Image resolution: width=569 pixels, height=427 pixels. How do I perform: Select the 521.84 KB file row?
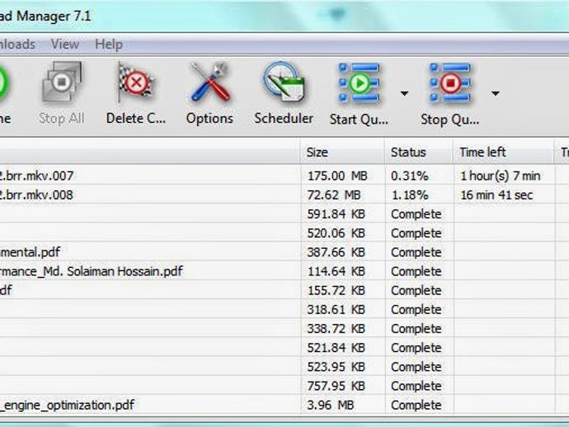pyautogui.click(x=284, y=348)
